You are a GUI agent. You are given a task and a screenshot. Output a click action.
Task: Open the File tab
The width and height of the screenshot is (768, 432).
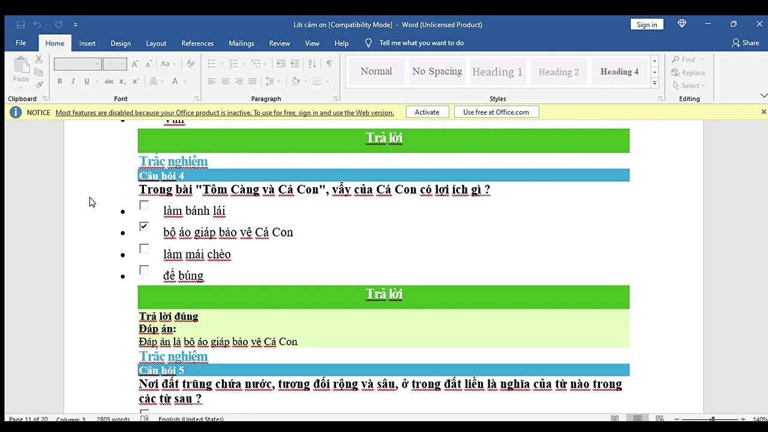(x=21, y=43)
